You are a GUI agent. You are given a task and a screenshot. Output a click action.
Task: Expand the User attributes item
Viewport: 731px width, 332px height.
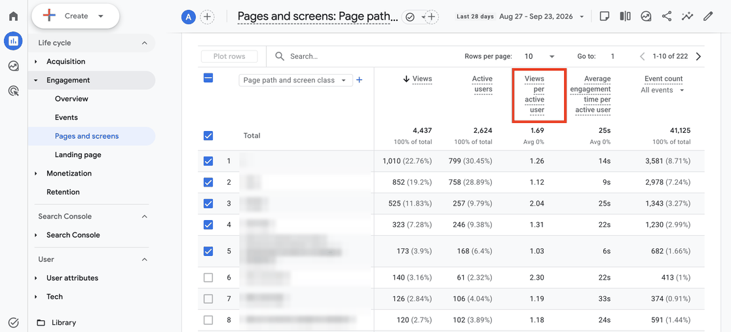click(x=36, y=278)
